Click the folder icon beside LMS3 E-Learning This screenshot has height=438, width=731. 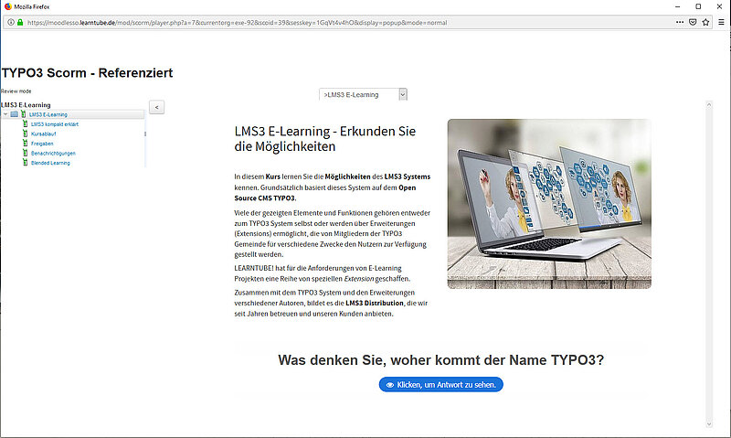[x=15, y=114]
